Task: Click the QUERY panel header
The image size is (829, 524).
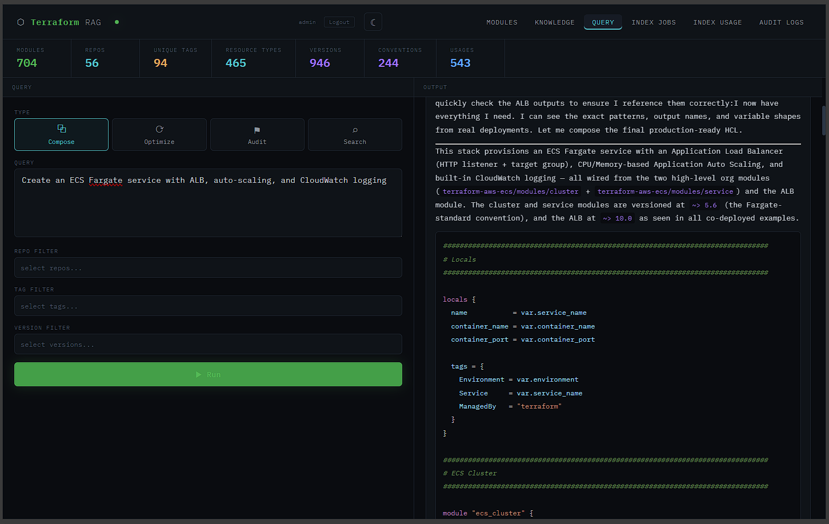Action: [x=22, y=87]
